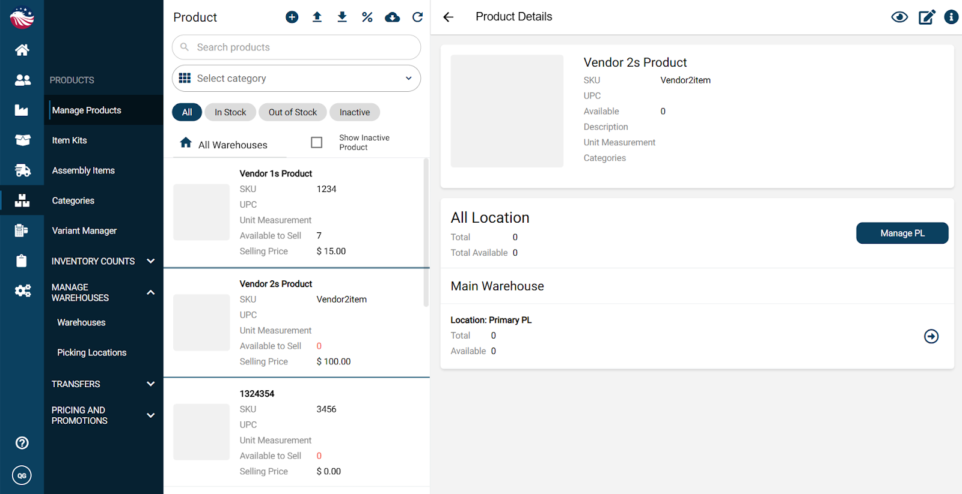This screenshot has height=494, width=962.
Task: Click the cloud download icon
Action: (x=392, y=17)
